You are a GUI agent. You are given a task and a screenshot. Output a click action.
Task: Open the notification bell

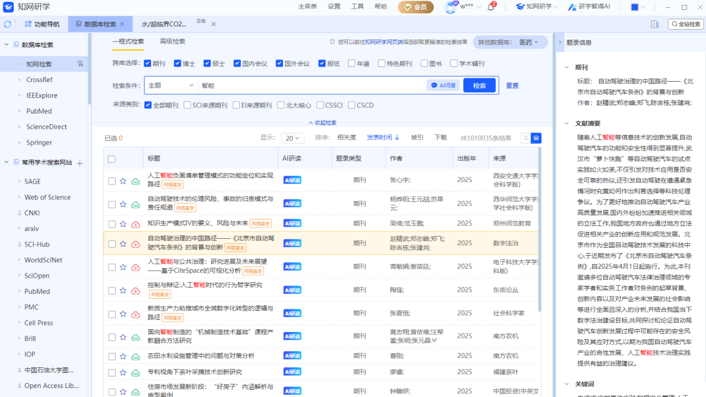491,8
